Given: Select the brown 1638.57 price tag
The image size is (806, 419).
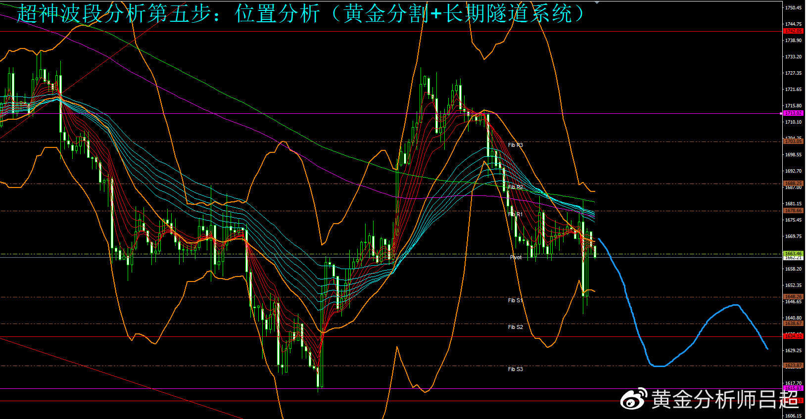Looking at the screenshot, I should coord(793,324).
